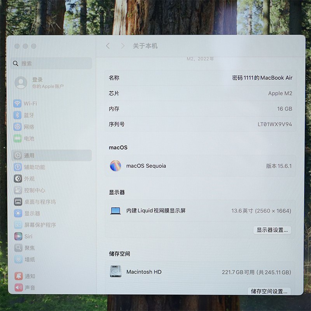
Task: Click the 声音 sidebar label
Action: point(30,288)
